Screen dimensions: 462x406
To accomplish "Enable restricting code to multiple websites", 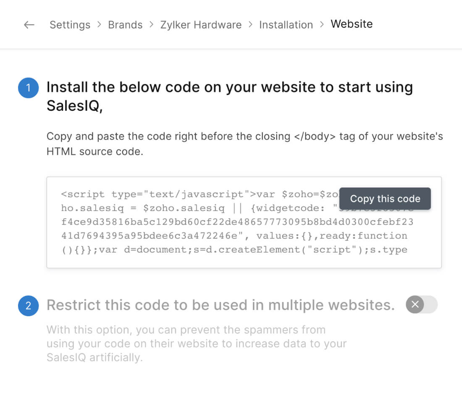I will pyautogui.click(x=422, y=305).
